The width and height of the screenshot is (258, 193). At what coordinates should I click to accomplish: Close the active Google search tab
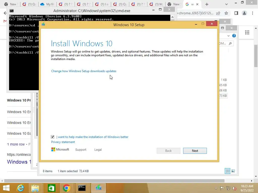point(197,4)
